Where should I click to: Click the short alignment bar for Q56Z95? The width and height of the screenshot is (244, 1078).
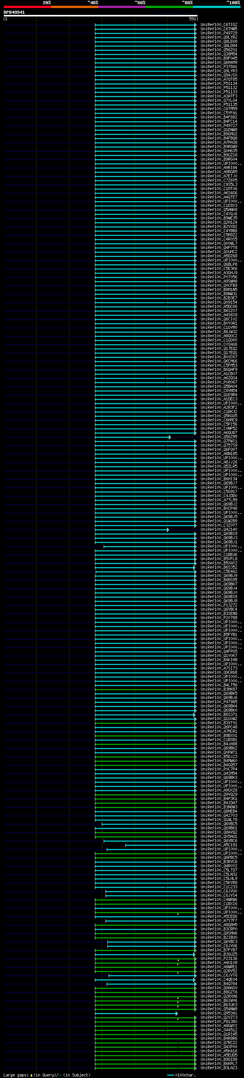(x=133, y=437)
